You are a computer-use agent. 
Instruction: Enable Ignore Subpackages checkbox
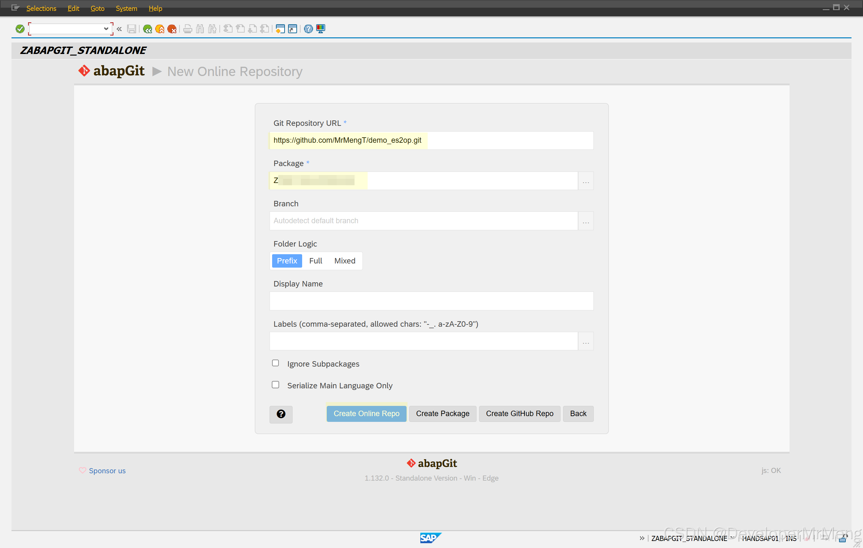click(275, 363)
